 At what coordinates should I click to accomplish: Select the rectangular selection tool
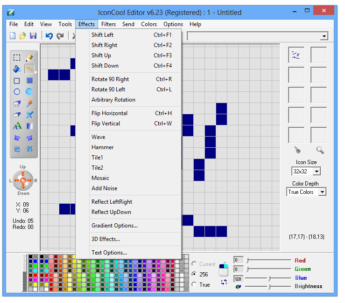point(17,57)
